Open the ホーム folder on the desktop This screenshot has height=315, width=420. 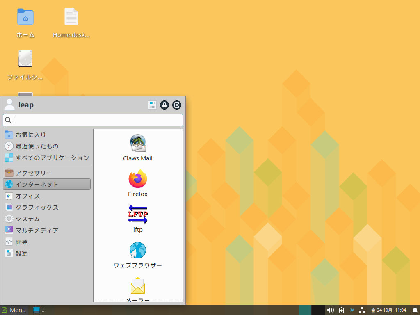[x=25, y=23]
